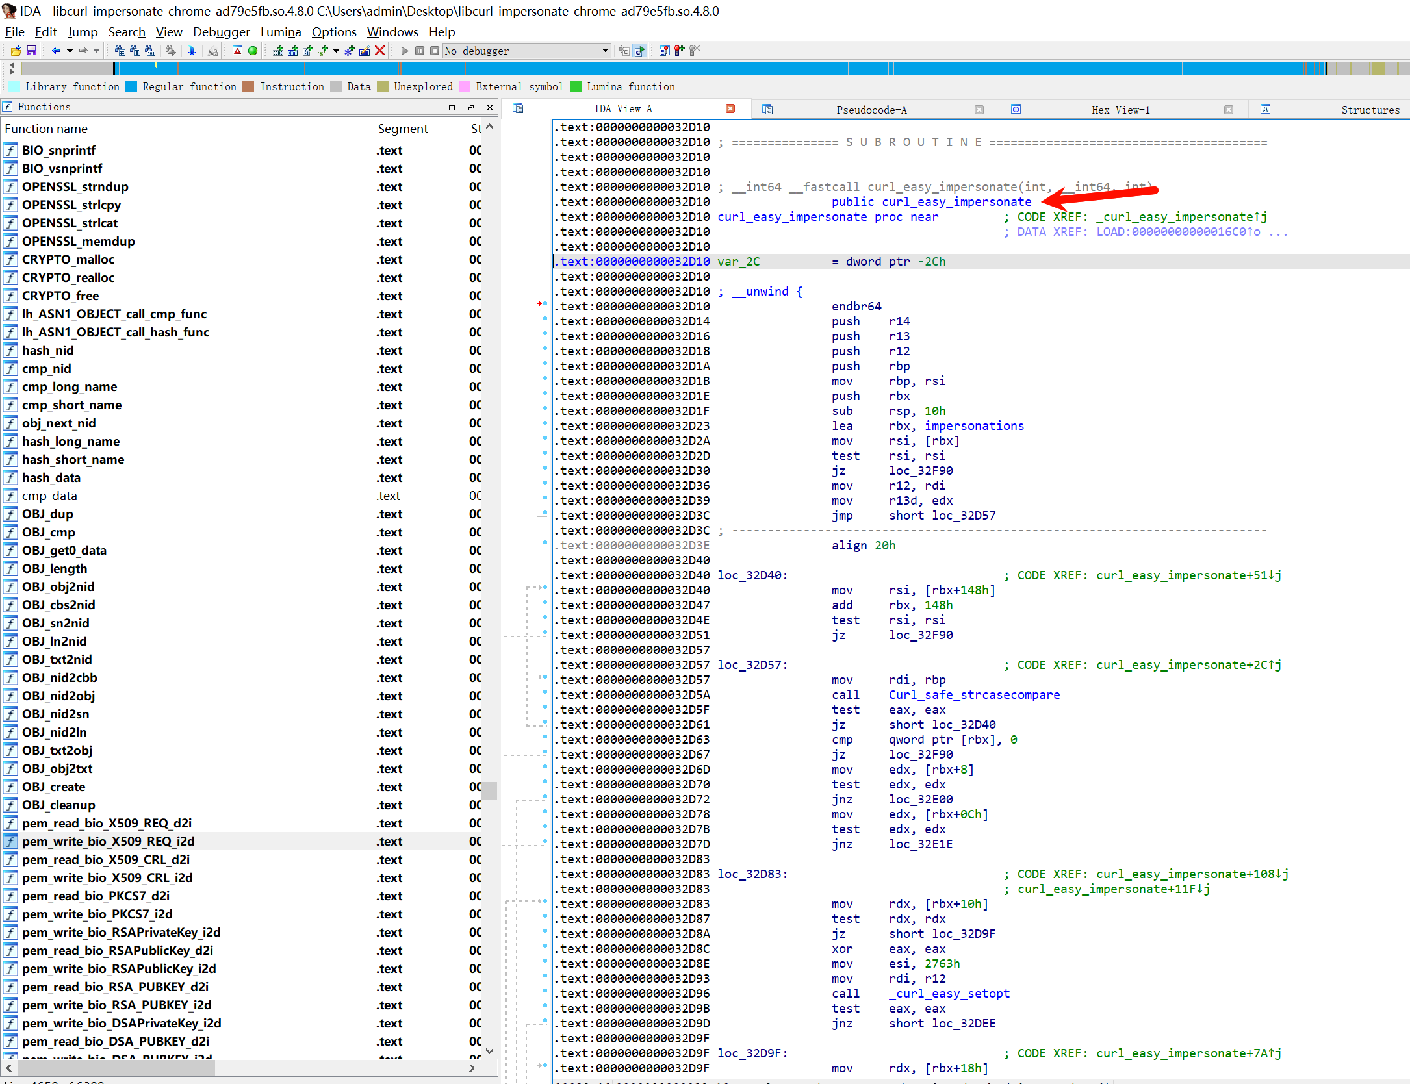The height and width of the screenshot is (1084, 1410).
Task: Click the Pause process icon
Action: 420,51
